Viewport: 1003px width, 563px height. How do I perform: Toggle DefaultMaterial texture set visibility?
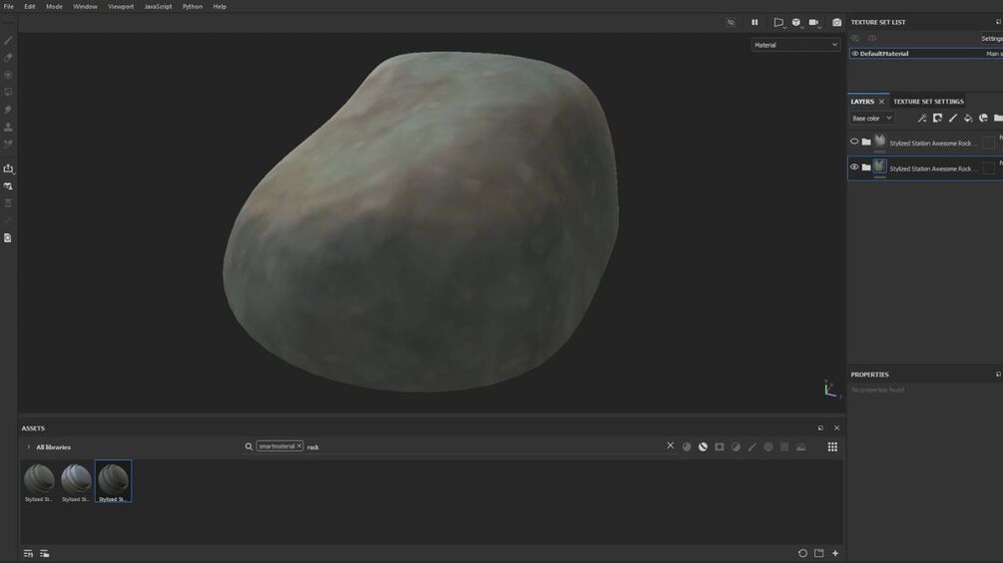[x=854, y=54]
